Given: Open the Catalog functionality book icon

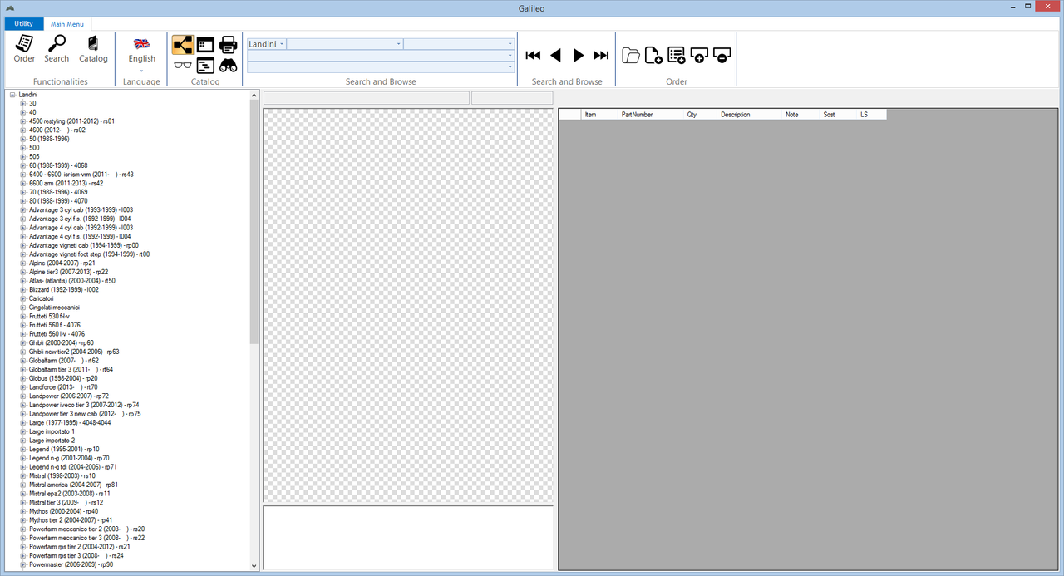Looking at the screenshot, I should coord(93,48).
